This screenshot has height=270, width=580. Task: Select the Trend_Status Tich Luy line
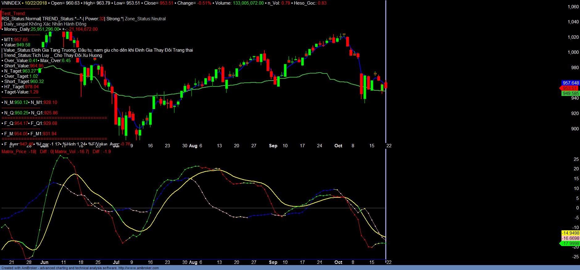(52, 55)
